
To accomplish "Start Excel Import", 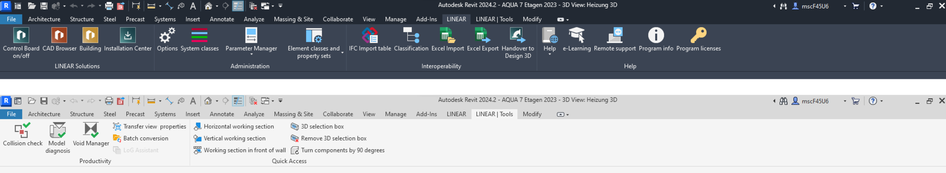I will 448,40.
